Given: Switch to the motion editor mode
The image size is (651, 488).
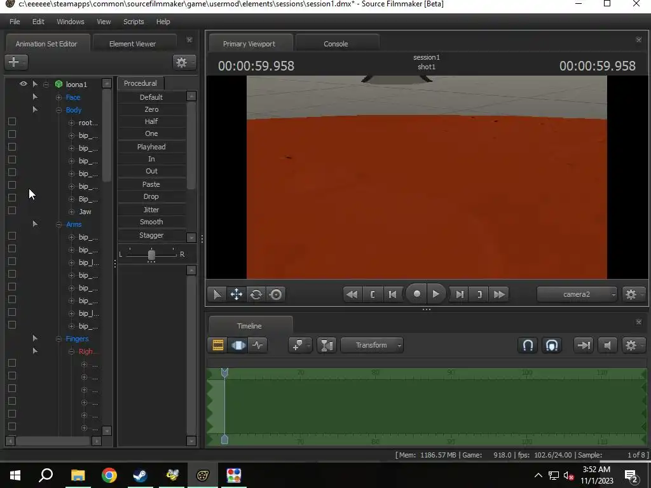Looking at the screenshot, I should click(x=238, y=345).
